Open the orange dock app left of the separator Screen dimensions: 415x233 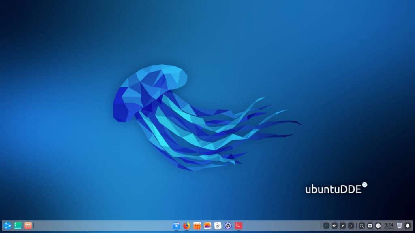[27, 225]
